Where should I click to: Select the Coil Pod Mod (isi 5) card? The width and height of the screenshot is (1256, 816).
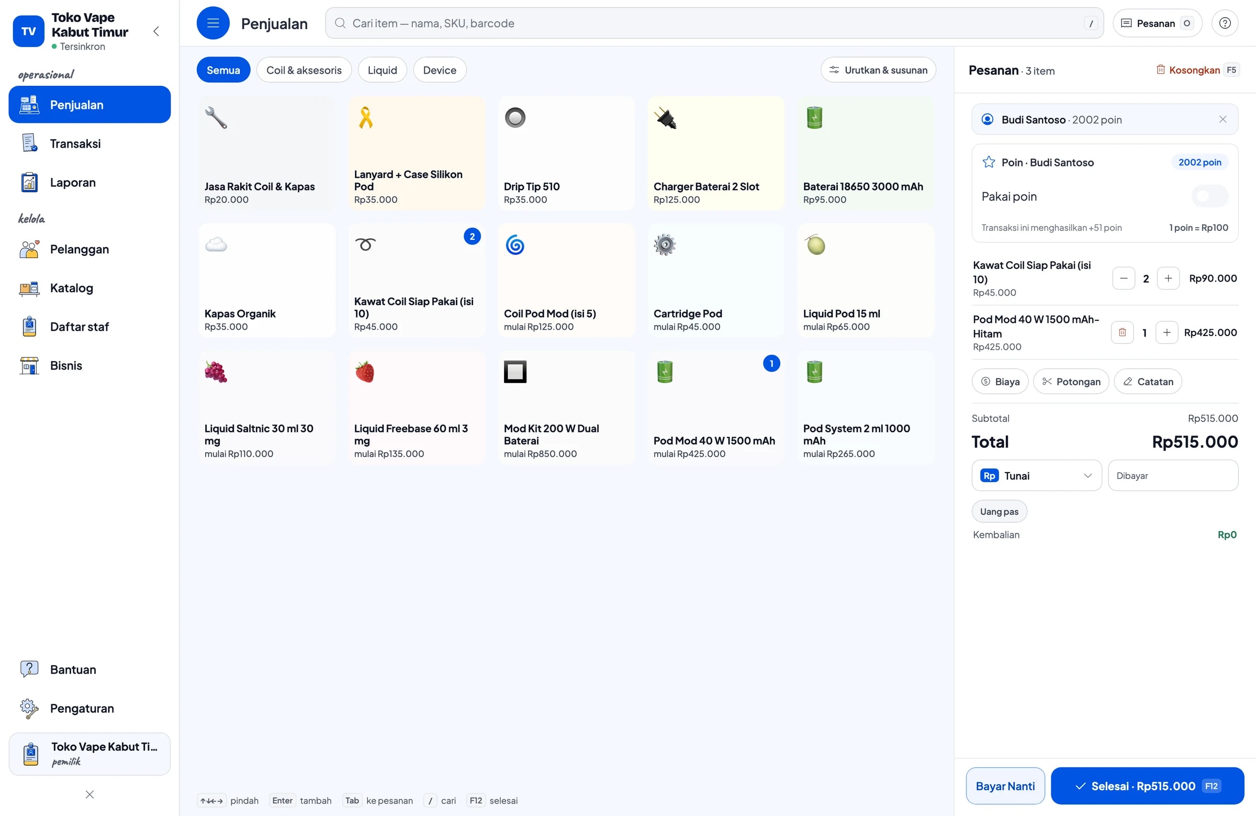point(566,280)
